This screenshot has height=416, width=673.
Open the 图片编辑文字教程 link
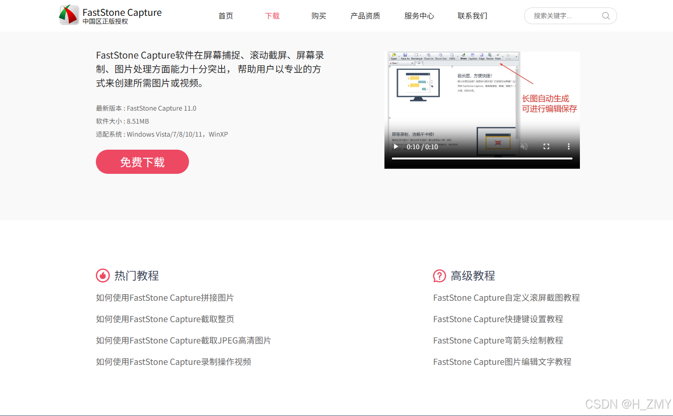pyautogui.click(x=502, y=362)
